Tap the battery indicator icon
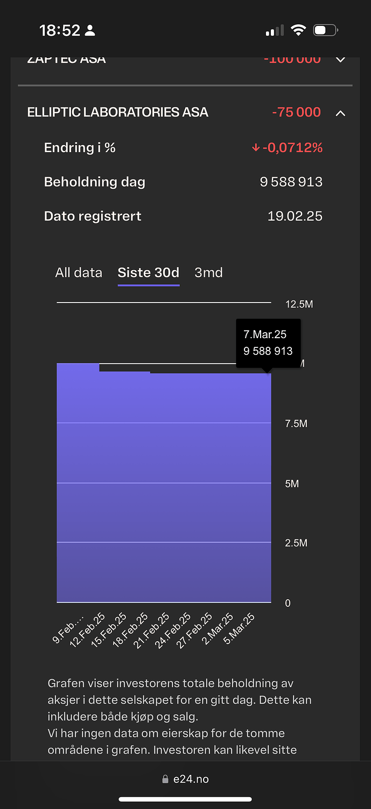This screenshot has width=371, height=809. click(325, 30)
